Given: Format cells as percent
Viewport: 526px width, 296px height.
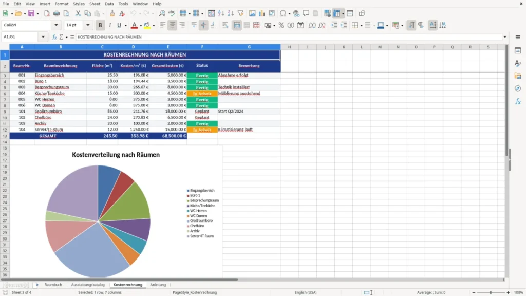Looking at the screenshot, I should (x=281, y=25).
